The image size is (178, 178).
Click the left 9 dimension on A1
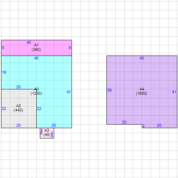3,48
